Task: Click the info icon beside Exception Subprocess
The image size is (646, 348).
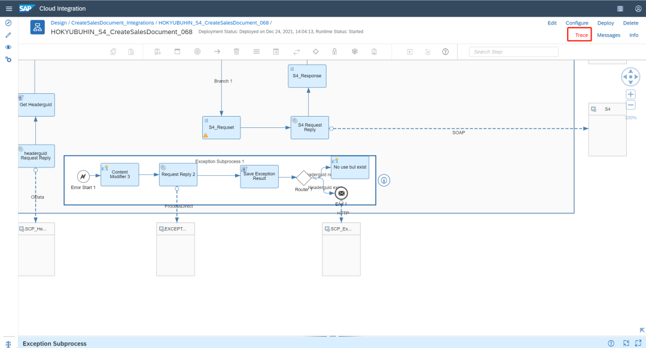Action: 384,181
